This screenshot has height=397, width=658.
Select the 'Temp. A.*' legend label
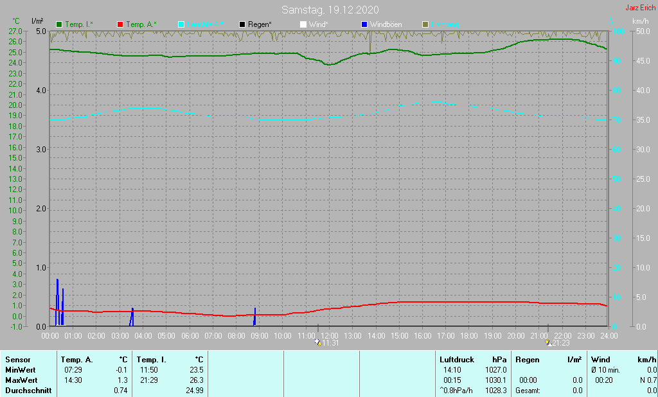coord(141,25)
